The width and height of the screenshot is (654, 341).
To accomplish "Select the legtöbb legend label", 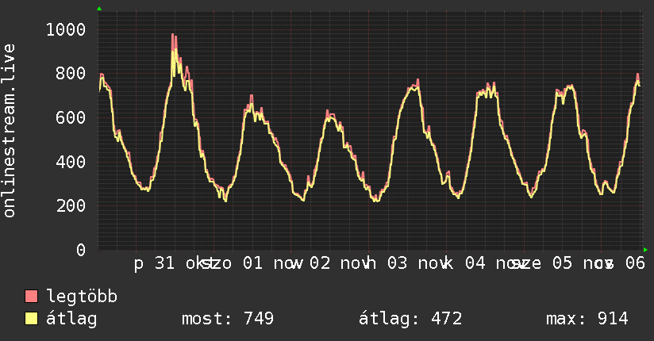I will 82,297.
